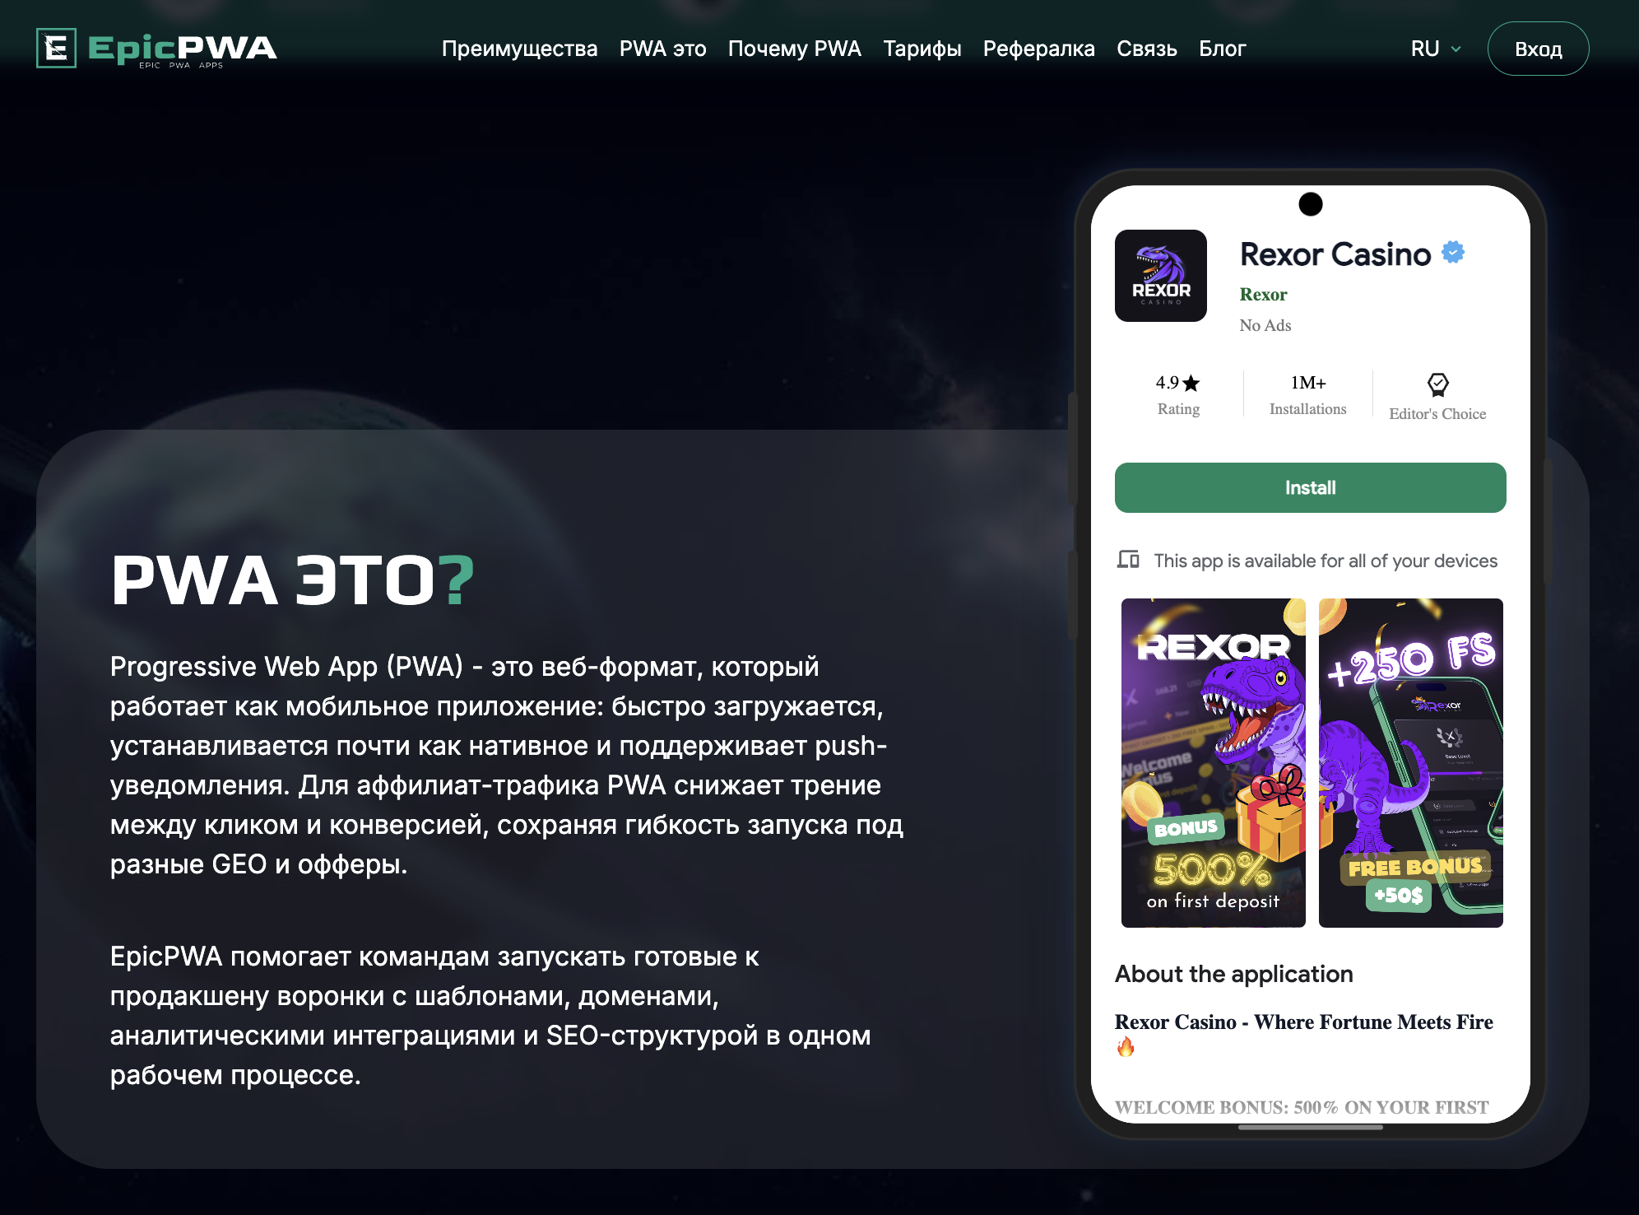The height and width of the screenshot is (1215, 1639).
Task: Tap the green Install button
Action: pyautogui.click(x=1310, y=487)
